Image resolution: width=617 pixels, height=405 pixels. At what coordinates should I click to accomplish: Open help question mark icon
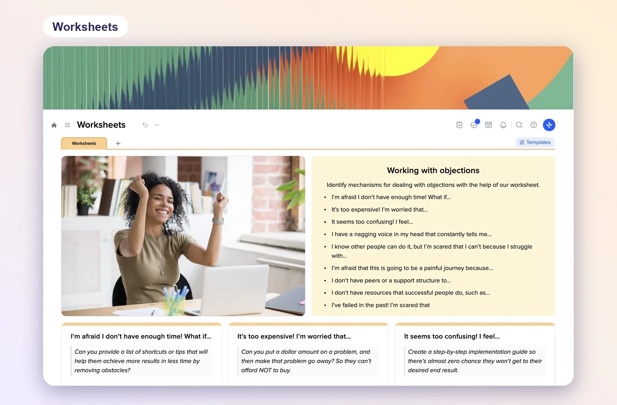tap(534, 125)
